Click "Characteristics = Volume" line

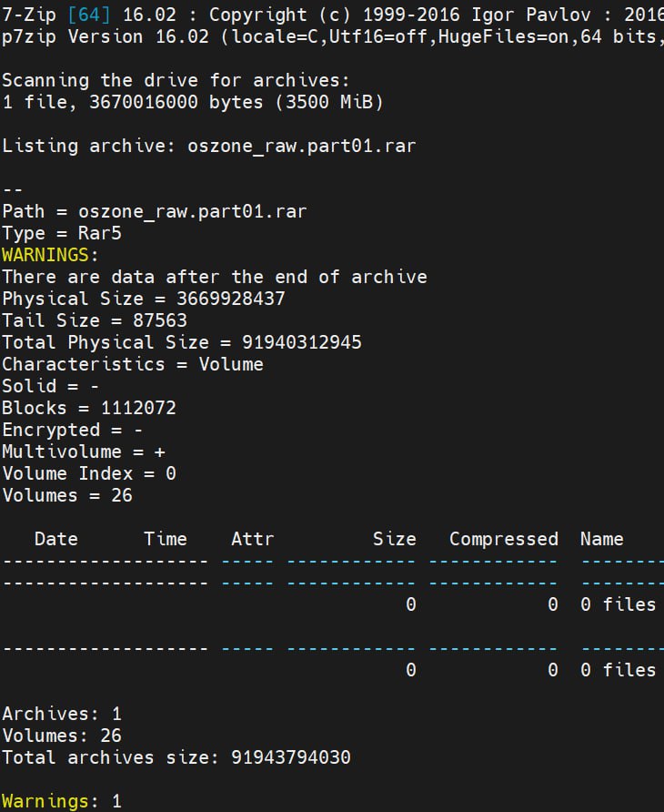point(133,364)
